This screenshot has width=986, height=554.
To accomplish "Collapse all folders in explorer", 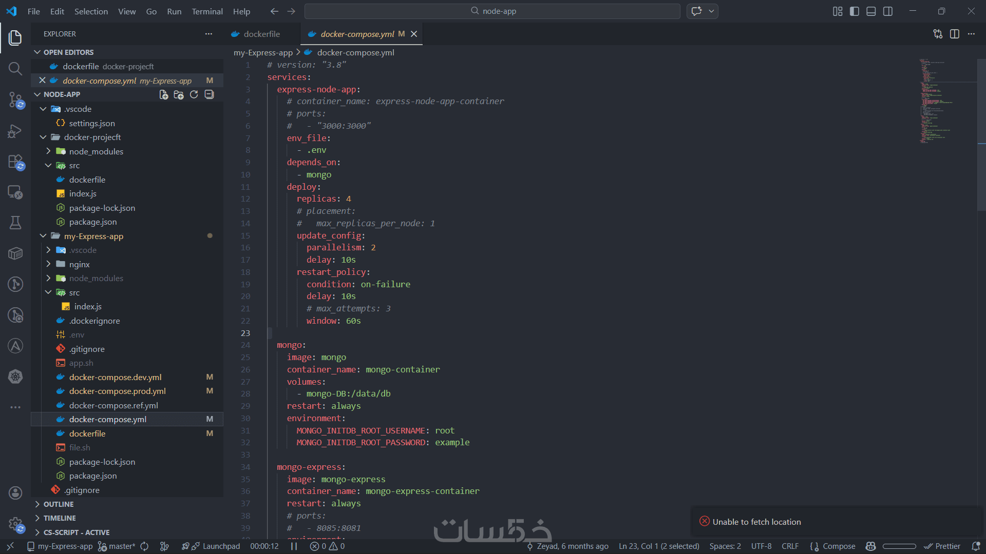I will 209,94.
